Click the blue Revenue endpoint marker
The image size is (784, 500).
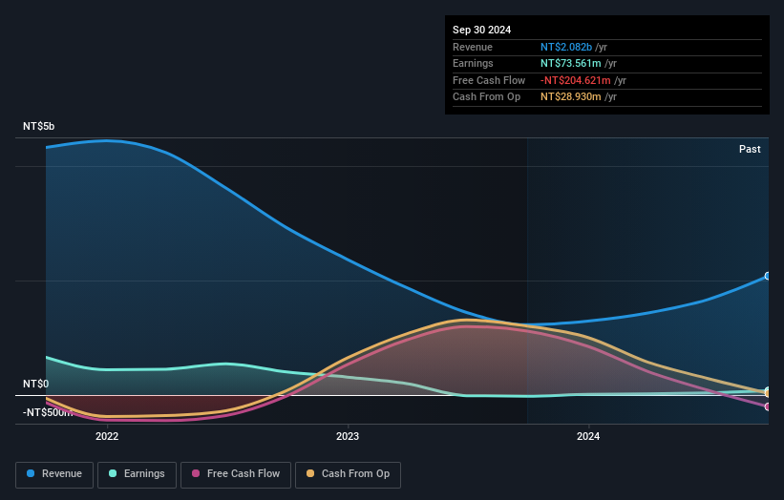(x=768, y=276)
